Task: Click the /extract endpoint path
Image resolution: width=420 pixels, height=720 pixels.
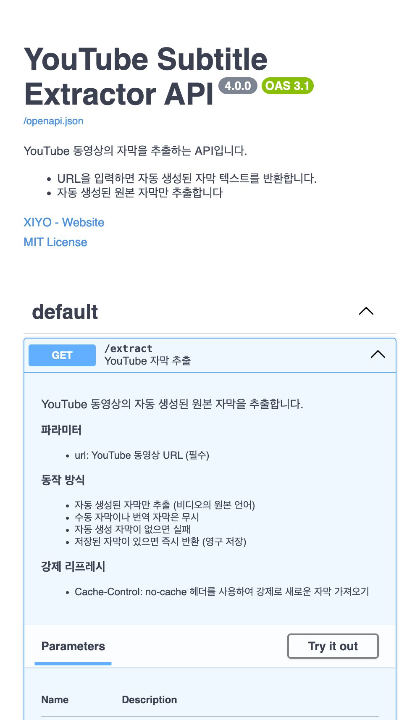Action: pos(129,348)
